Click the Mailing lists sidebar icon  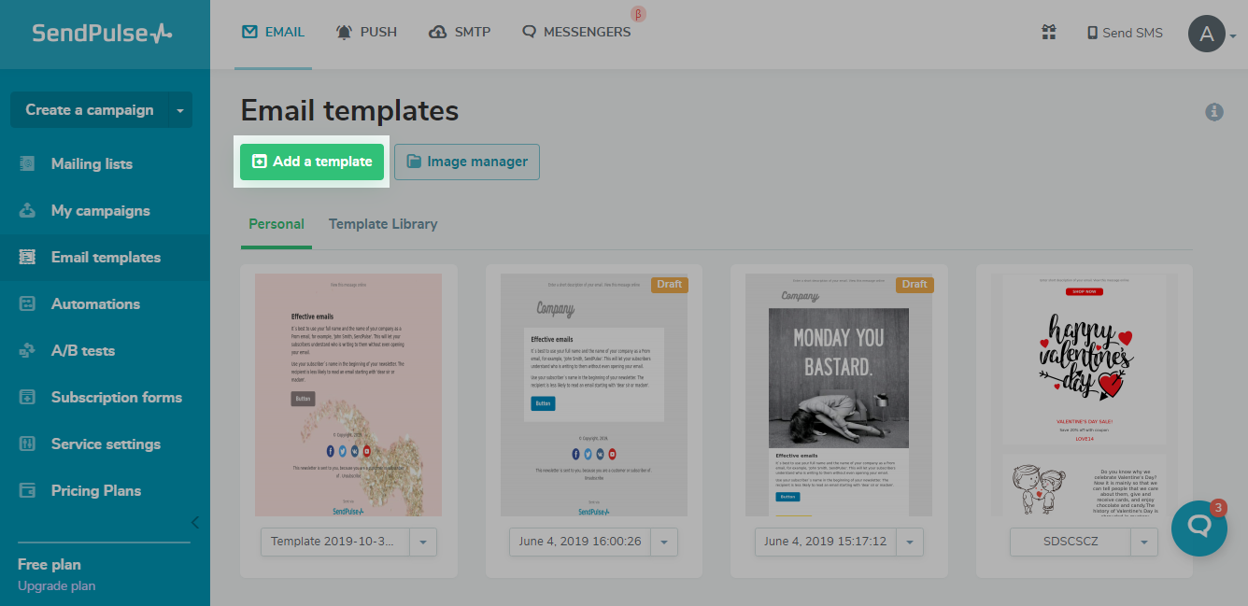[28, 164]
